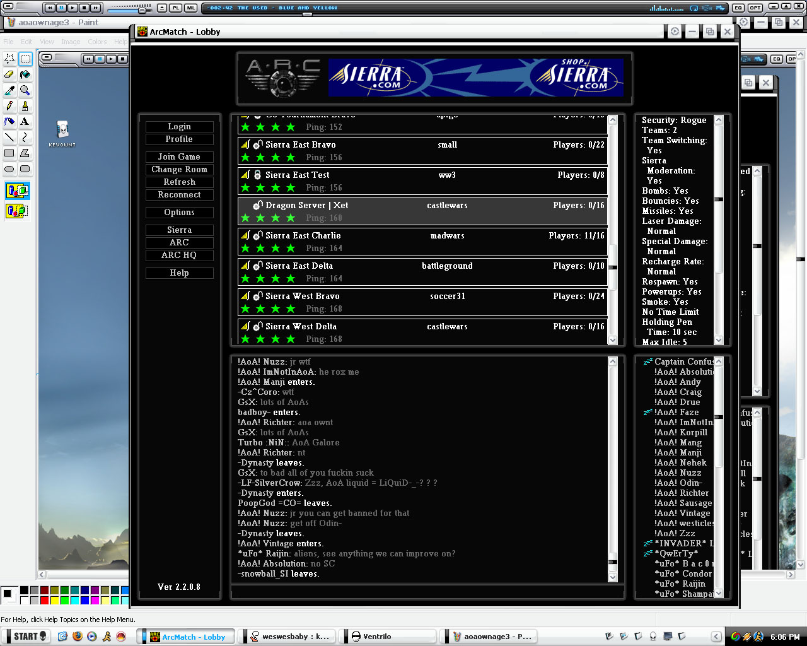The width and height of the screenshot is (807, 646).
Task: Select the Sierra East Charlie madwars server
Action: [422, 242]
